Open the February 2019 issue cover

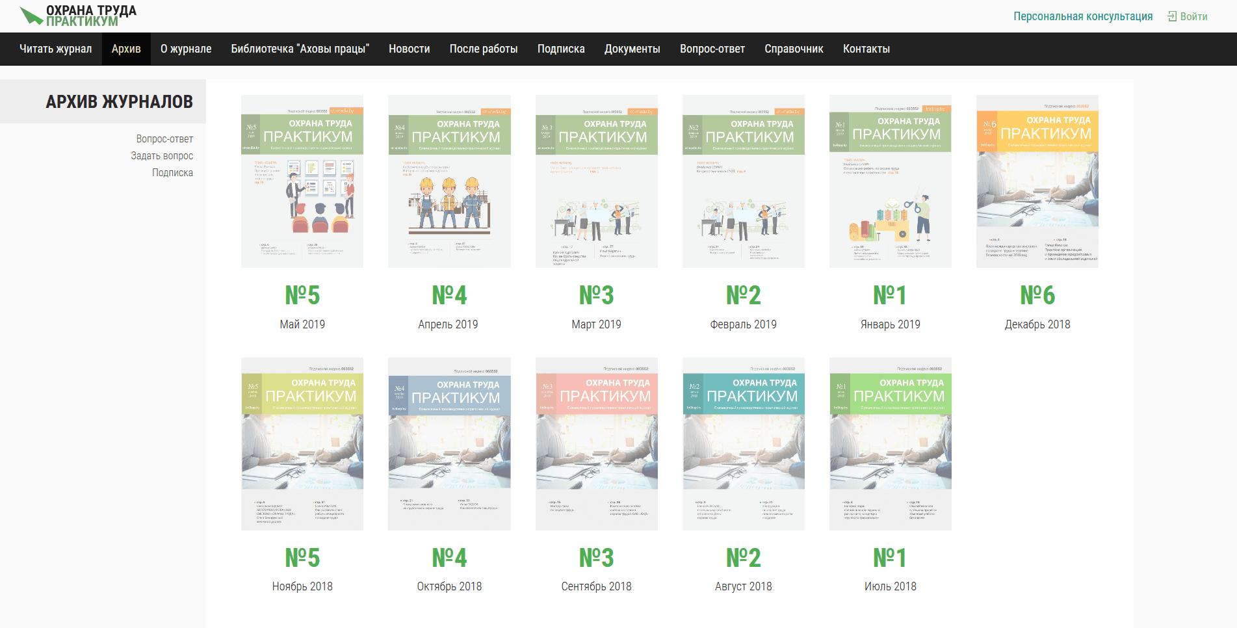[744, 181]
